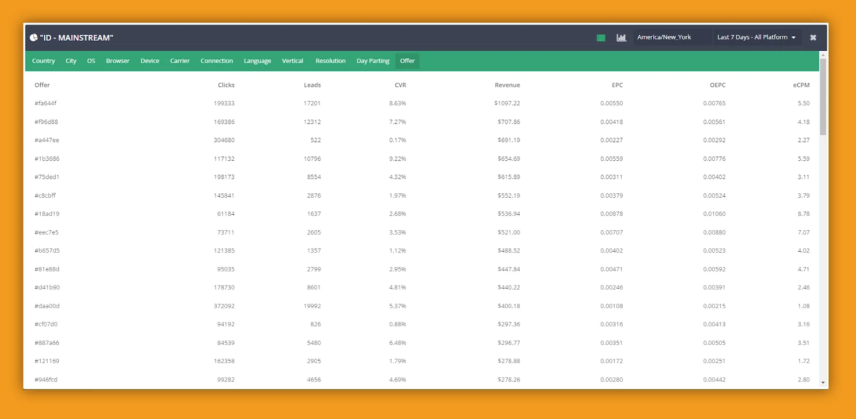
Task: Click the CVR column header
Action: [400, 85]
